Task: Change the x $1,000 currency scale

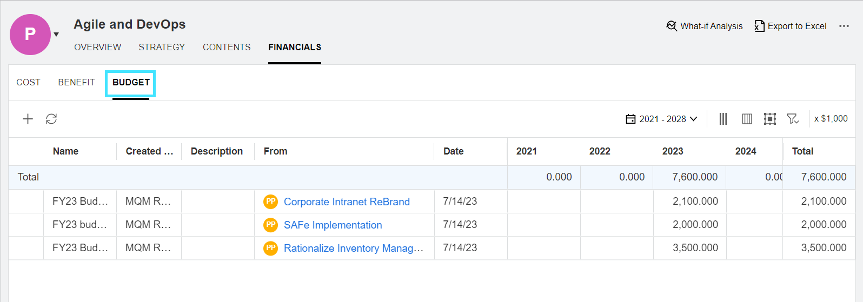Action: coord(831,118)
